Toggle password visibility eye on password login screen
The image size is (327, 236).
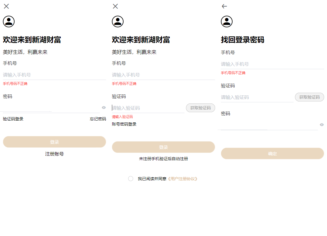[x=104, y=108]
